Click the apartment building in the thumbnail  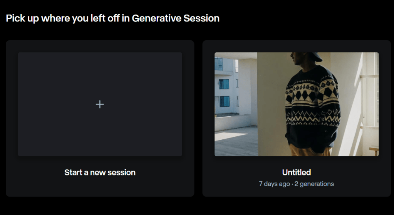[225, 88]
